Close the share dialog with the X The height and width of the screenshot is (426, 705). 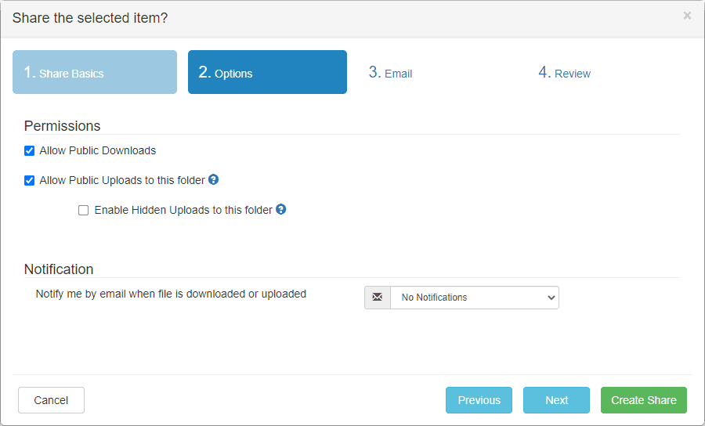tap(687, 16)
